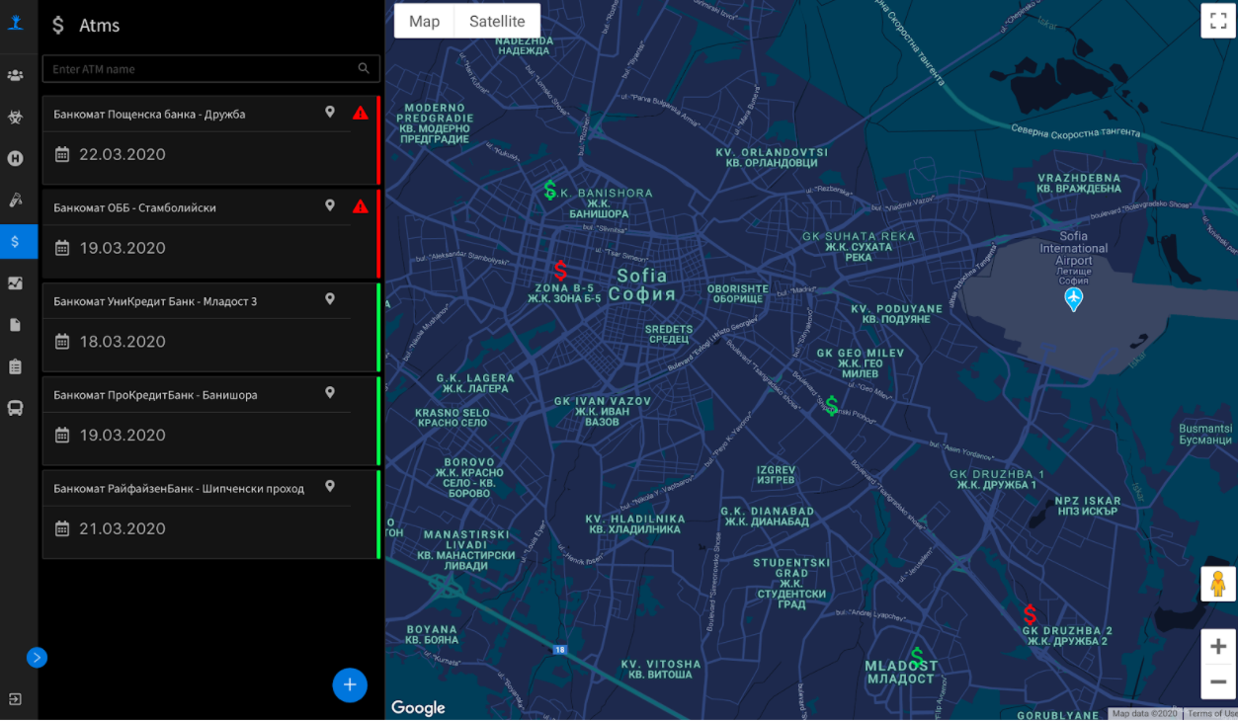This screenshot has height=722, width=1238.
Task: Click the search magnifier icon
Action: coord(364,68)
